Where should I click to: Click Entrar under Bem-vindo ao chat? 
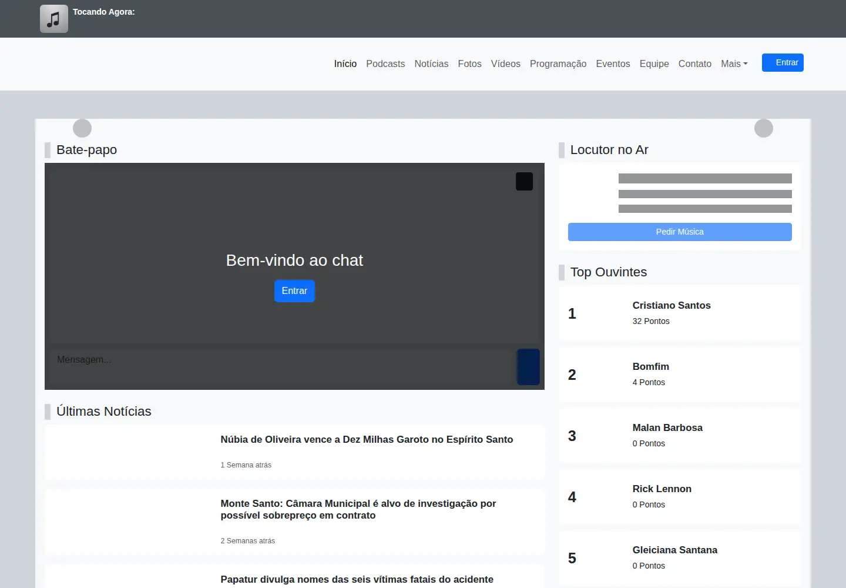294,291
